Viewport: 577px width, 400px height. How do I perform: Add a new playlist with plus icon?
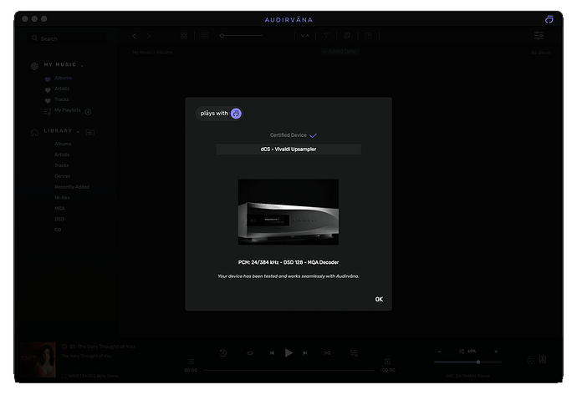(89, 112)
